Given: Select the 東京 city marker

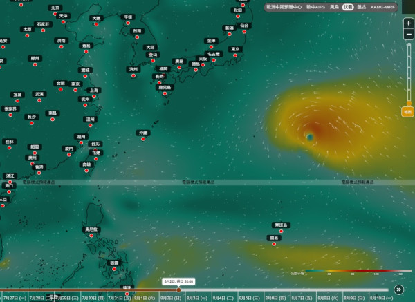Looking at the screenshot, I should coord(235,55).
